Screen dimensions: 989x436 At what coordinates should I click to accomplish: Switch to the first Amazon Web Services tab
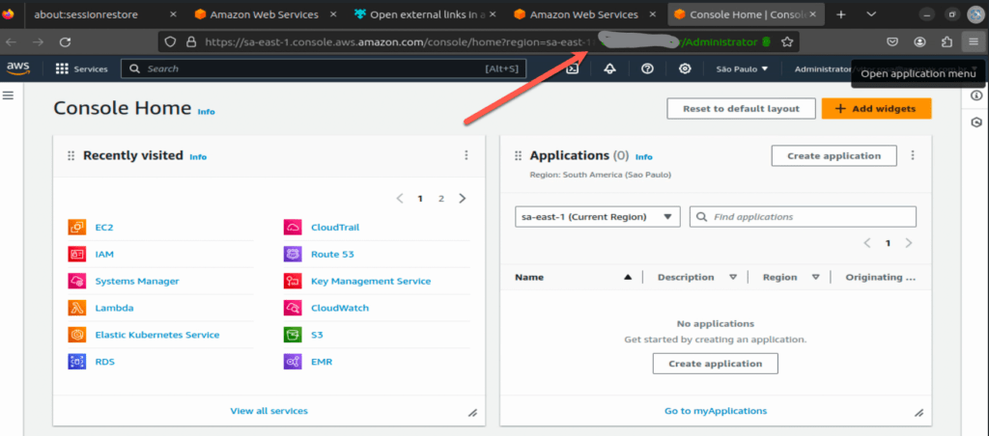[265, 14]
